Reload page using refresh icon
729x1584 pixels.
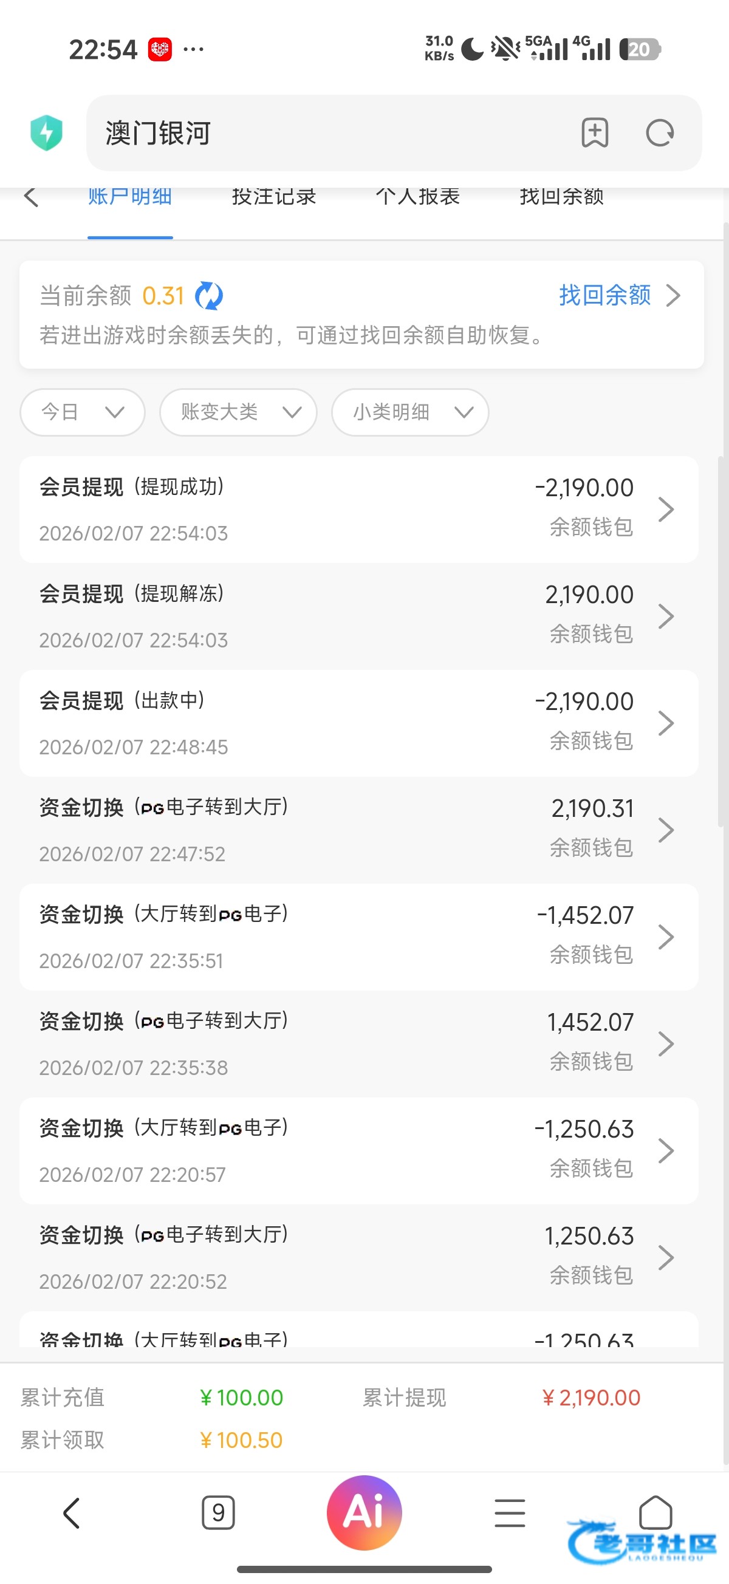coord(660,133)
